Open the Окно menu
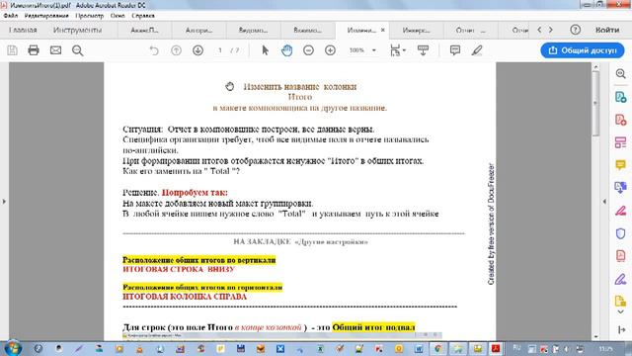Screen dimensions: 632x356 118,16
